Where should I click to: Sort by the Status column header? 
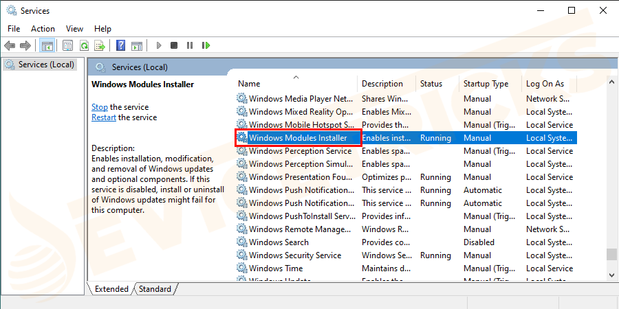pyautogui.click(x=438, y=84)
